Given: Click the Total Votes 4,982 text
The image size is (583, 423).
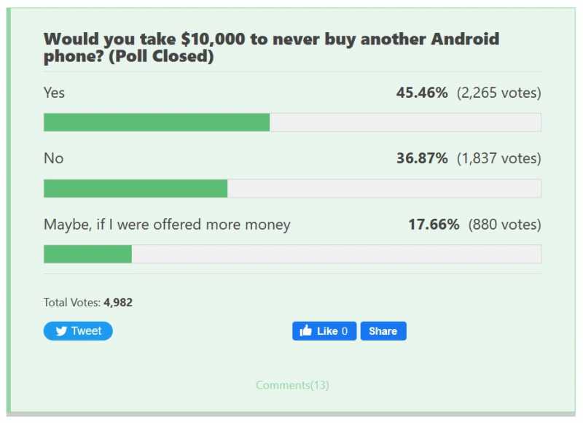Looking at the screenshot, I should click(x=88, y=303).
